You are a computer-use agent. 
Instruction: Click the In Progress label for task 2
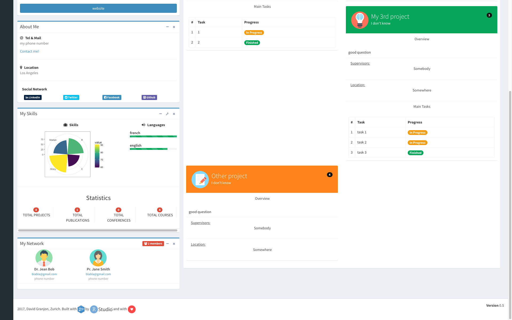point(417,143)
